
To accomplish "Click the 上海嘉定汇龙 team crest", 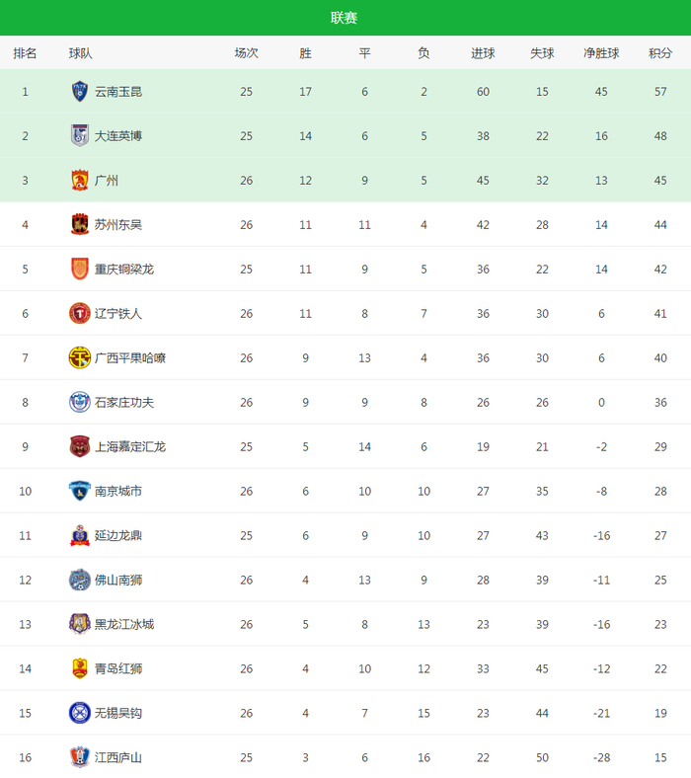I will (x=79, y=447).
